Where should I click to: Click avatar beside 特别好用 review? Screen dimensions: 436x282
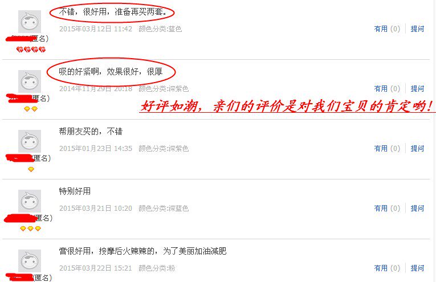click(30, 201)
